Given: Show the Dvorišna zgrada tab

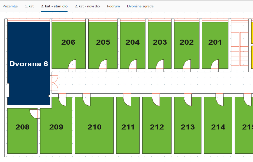Looking at the screenshot, I should 140,6.
